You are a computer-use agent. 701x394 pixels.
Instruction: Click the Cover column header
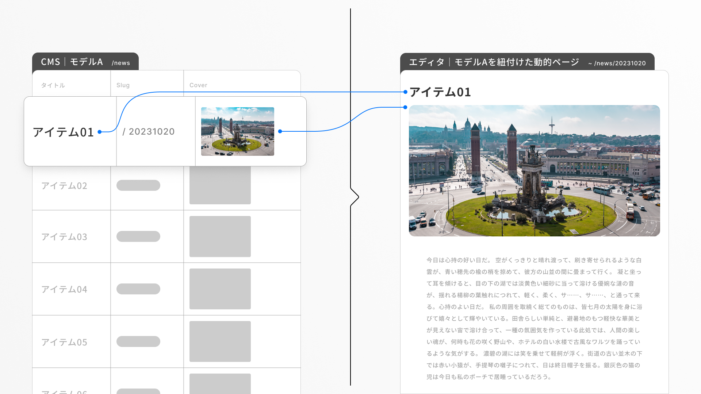point(198,85)
